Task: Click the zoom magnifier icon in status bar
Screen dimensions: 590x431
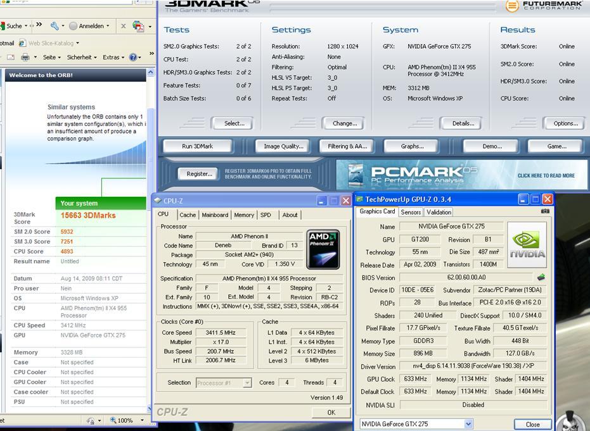Action: point(113,420)
